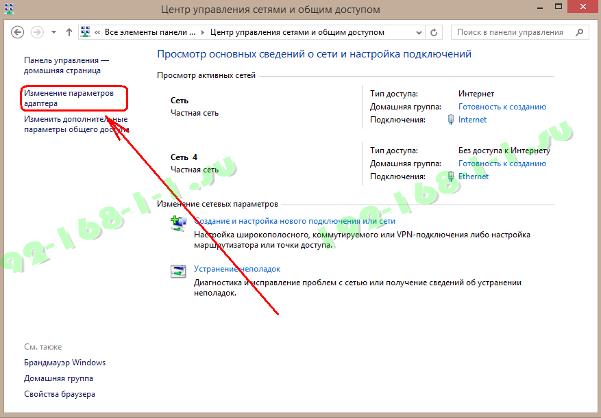Open 'Изменить дополнительные параметры общего доступа'
The image size is (601, 418).
coord(75,124)
